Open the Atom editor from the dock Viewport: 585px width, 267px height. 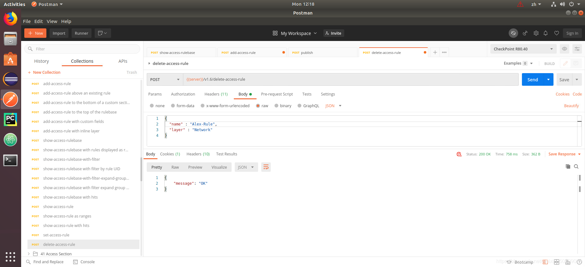(10, 140)
